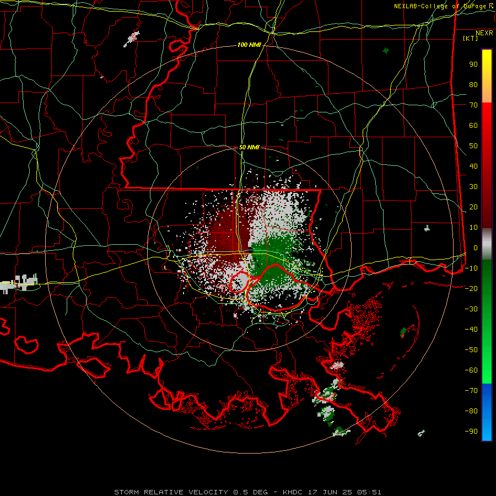Screen dimensions: 496x496
Task: Click the -70 knot scale label
Action: (471, 391)
